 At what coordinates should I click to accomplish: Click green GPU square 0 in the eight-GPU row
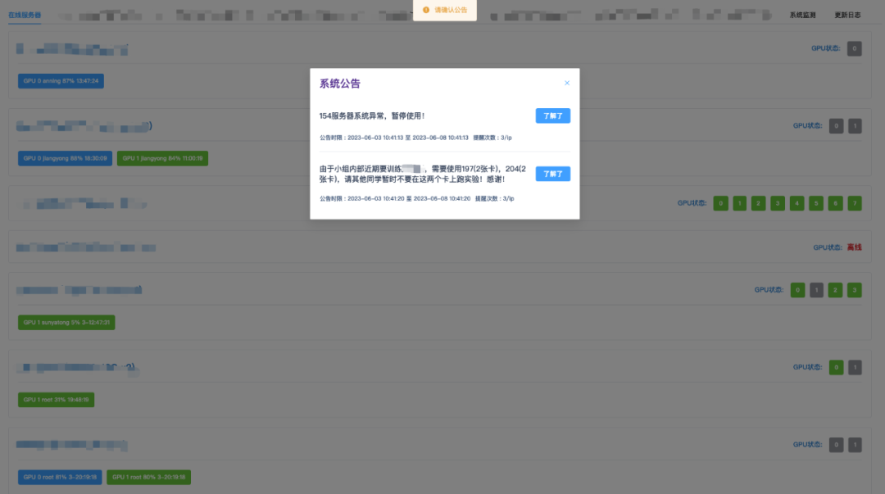coord(721,203)
